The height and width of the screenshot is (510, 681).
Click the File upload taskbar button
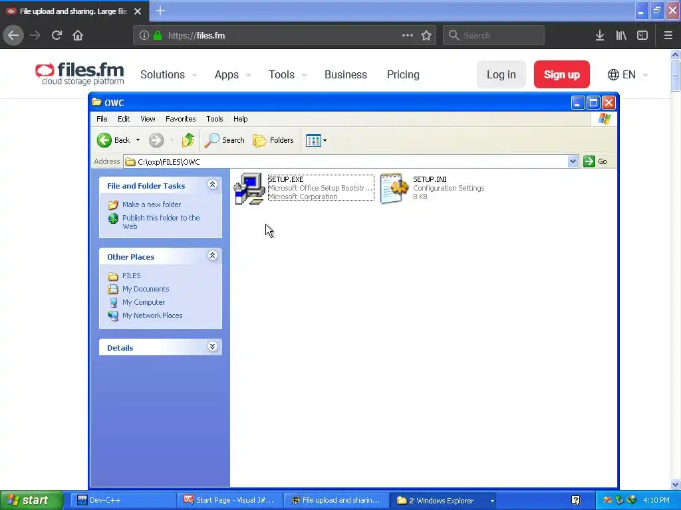point(336,500)
